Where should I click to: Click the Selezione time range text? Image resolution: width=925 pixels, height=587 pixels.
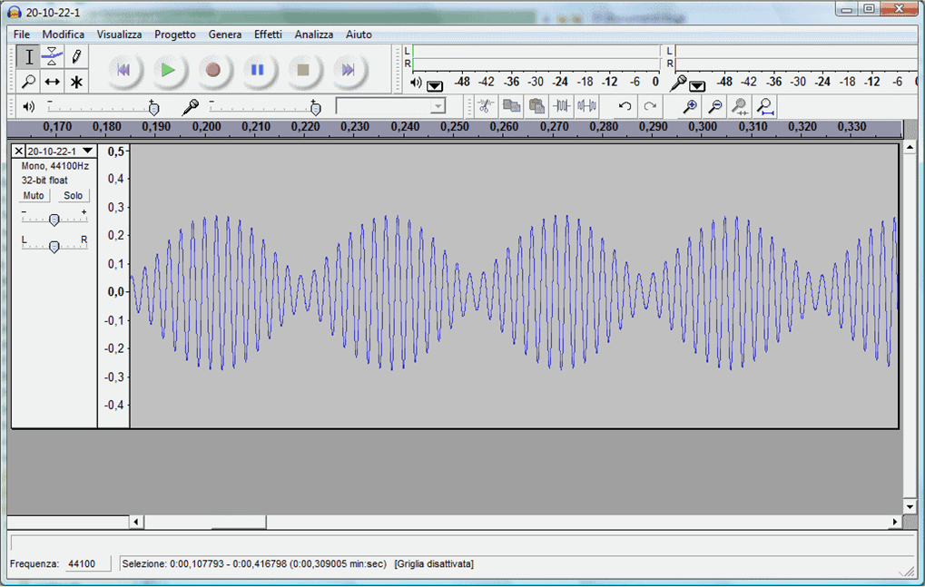point(254,564)
